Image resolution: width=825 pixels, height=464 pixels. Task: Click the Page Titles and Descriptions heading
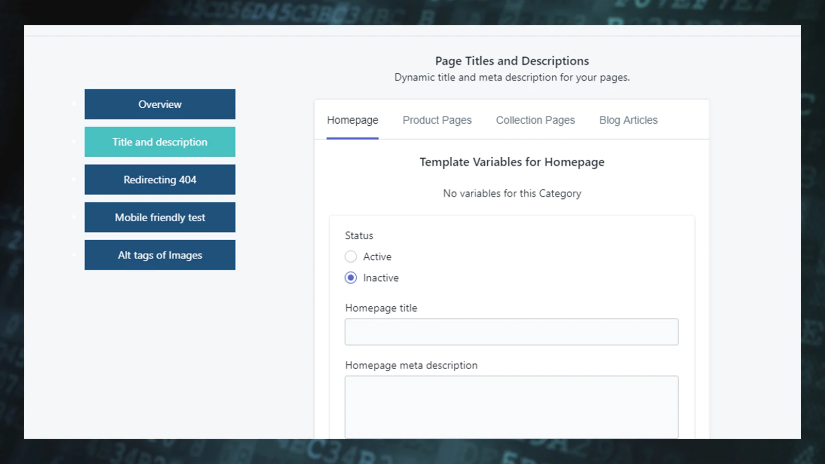(512, 61)
